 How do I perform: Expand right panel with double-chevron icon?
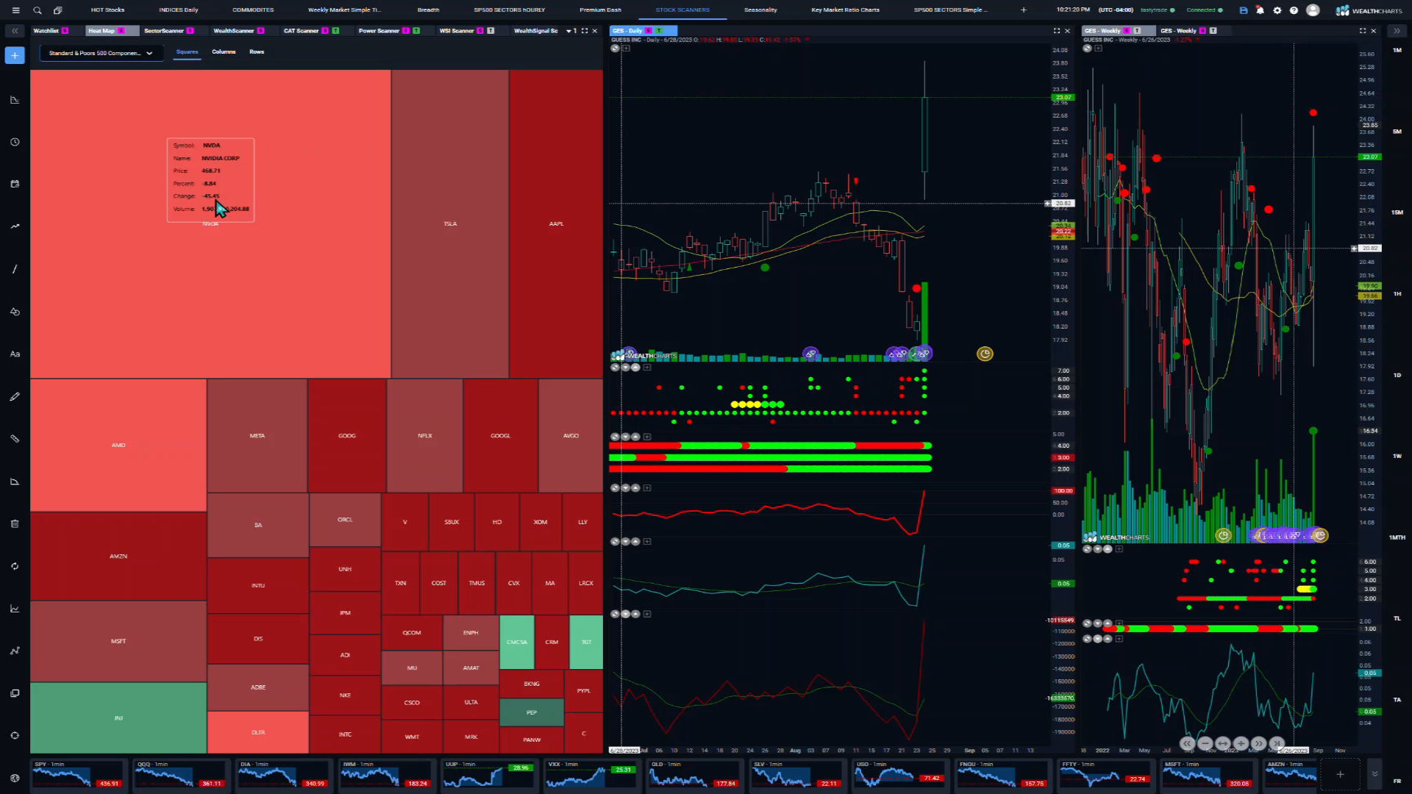[x=1397, y=31]
